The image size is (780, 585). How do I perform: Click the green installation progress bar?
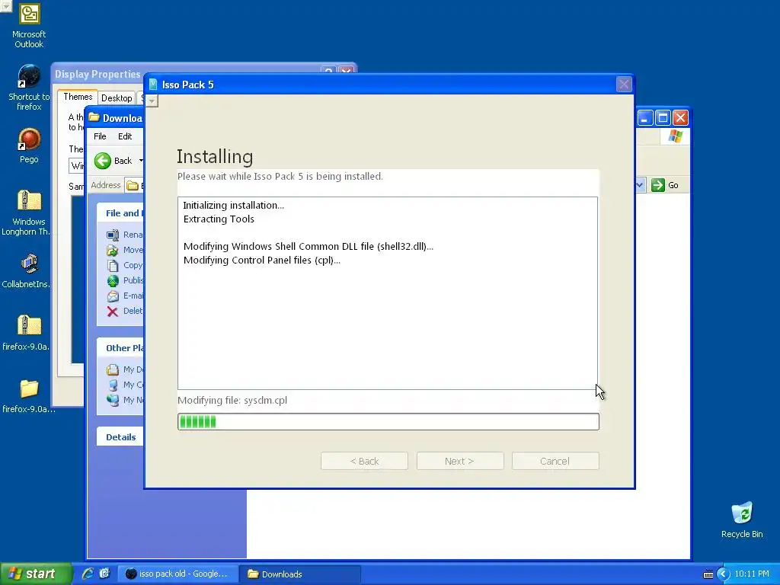point(388,421)
